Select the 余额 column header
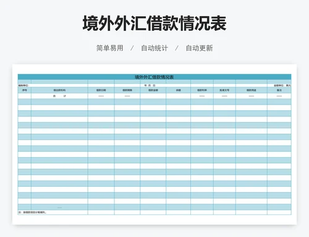This screenshot has width=309, height=237. click(179, 90)
